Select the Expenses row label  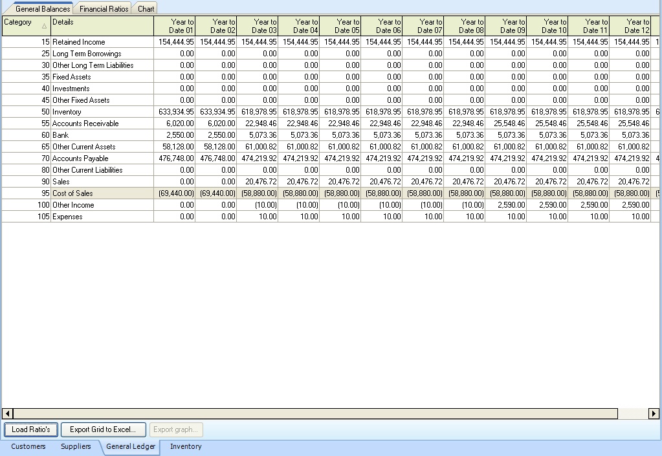pyautogui.click(x=67, y=217)
